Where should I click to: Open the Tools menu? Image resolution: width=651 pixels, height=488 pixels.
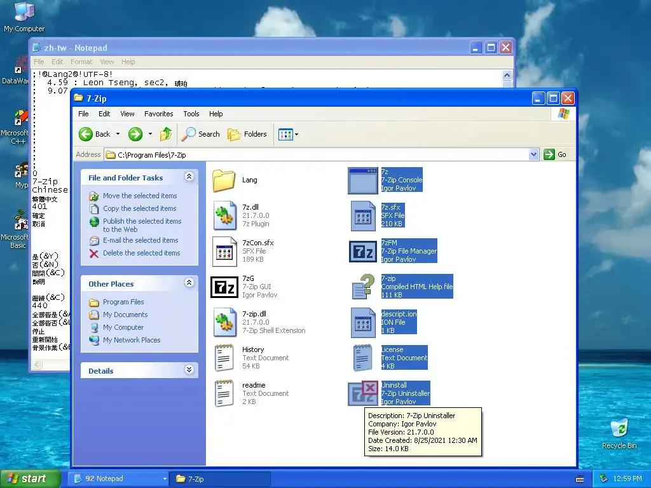[x=191, y=114]
